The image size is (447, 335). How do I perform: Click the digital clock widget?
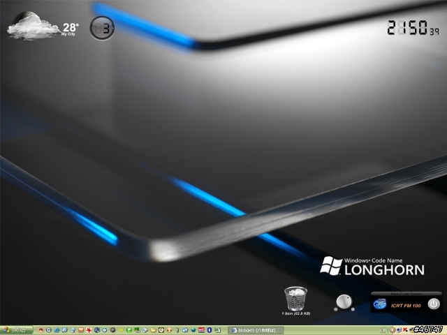point(413,28)
